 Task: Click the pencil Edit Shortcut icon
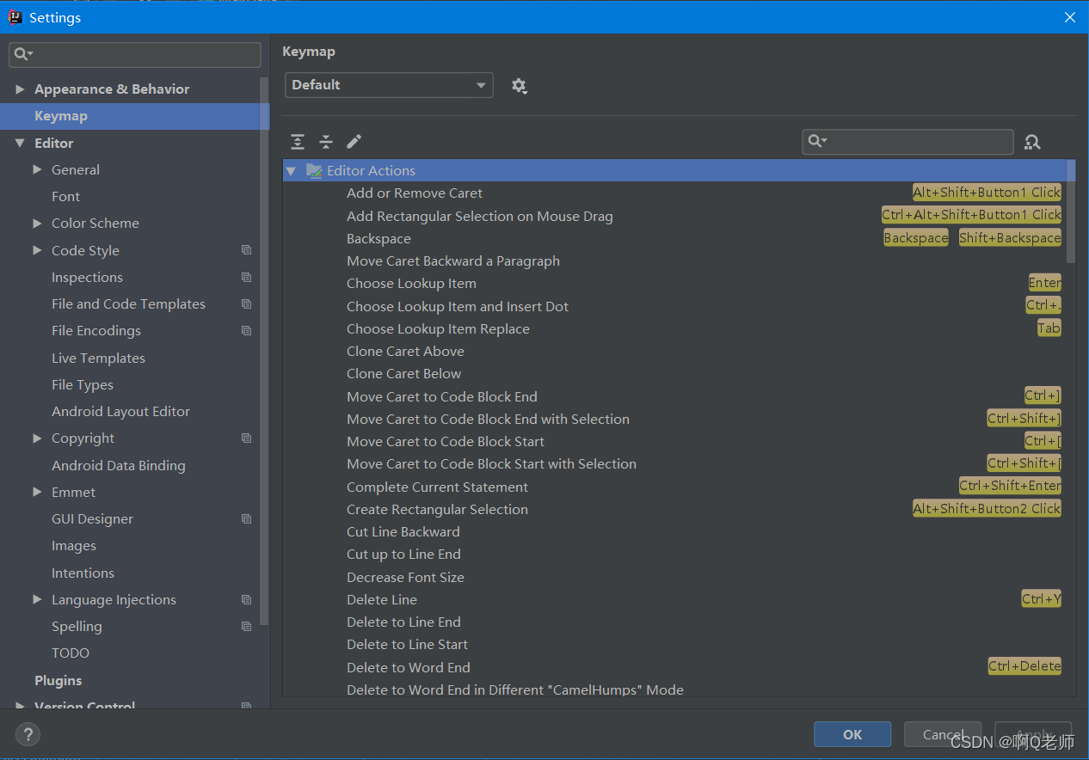tap(354, 142)
